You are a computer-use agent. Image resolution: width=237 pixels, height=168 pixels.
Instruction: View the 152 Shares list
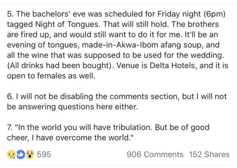[209, 154]
